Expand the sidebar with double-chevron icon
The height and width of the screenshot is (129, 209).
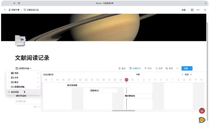[5, 10]
